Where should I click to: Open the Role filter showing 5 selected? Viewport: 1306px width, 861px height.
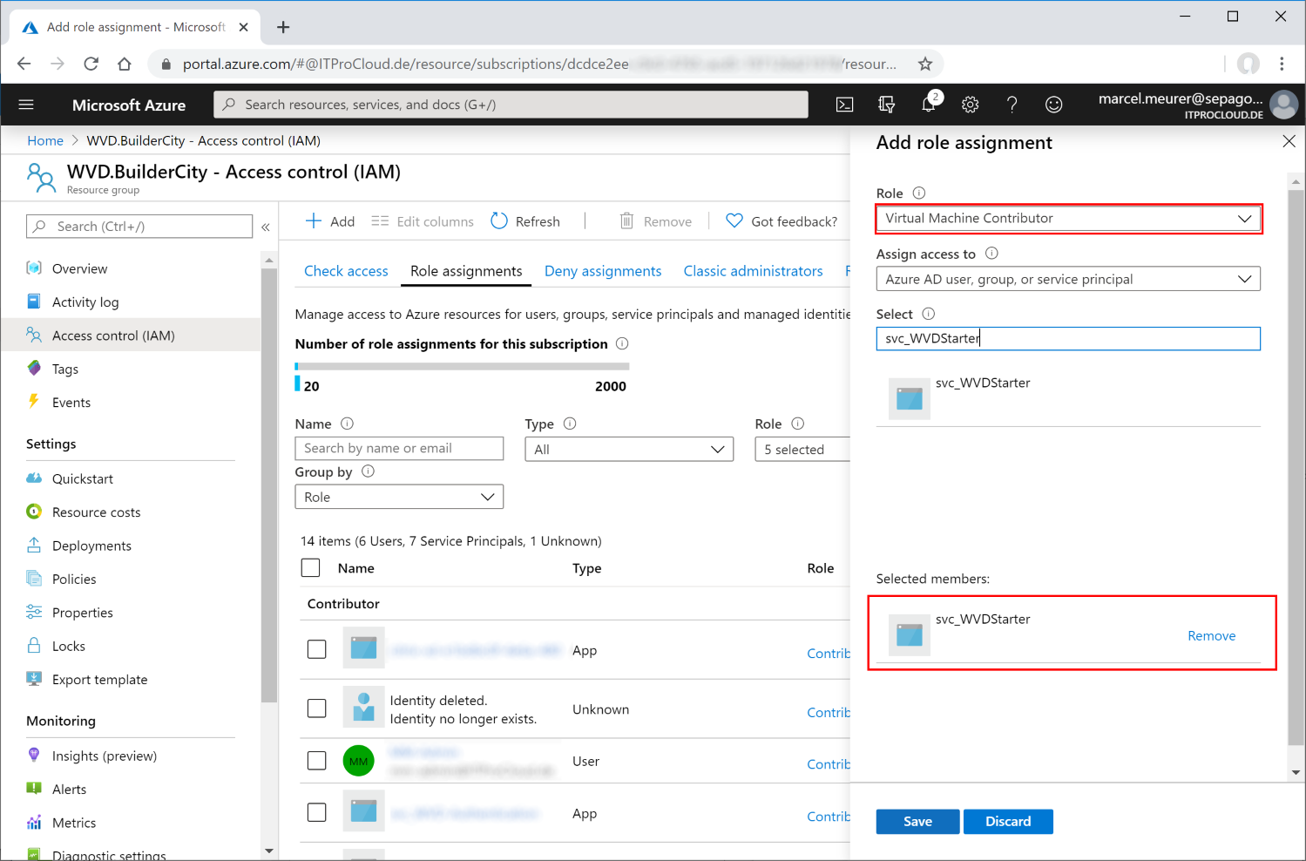pos(802,449)
